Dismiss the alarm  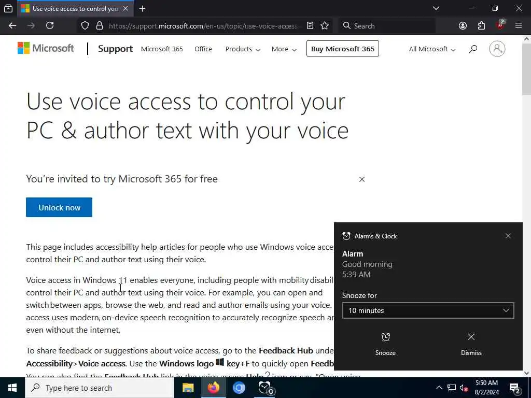[x=471, y=344]
